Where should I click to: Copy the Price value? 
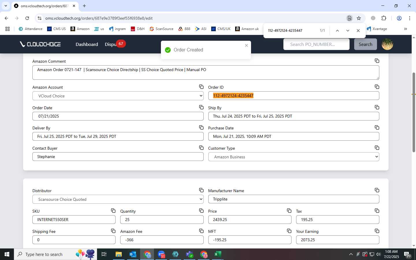coord(289,211)
